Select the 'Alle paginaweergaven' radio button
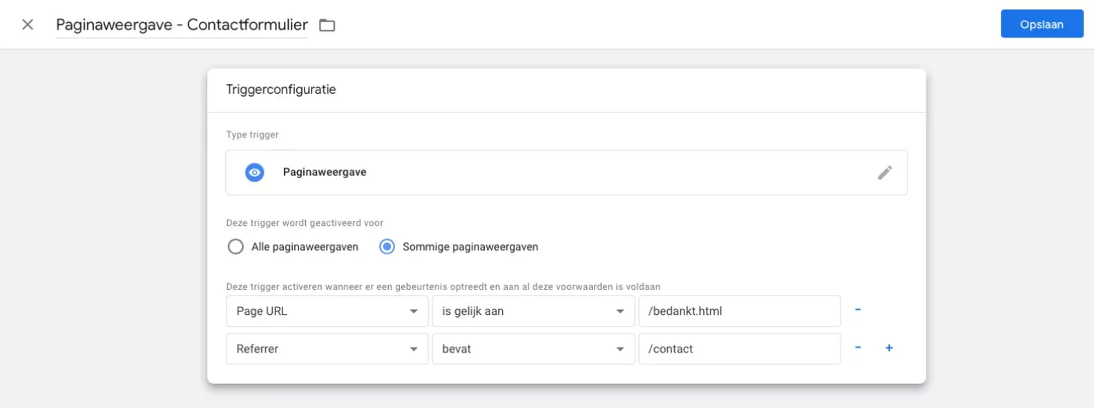The image size is (1094, 408). pos(236,246)
